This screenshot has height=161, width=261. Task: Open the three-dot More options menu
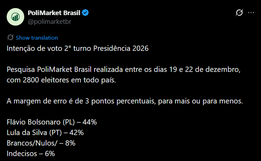tap(251, 13)
